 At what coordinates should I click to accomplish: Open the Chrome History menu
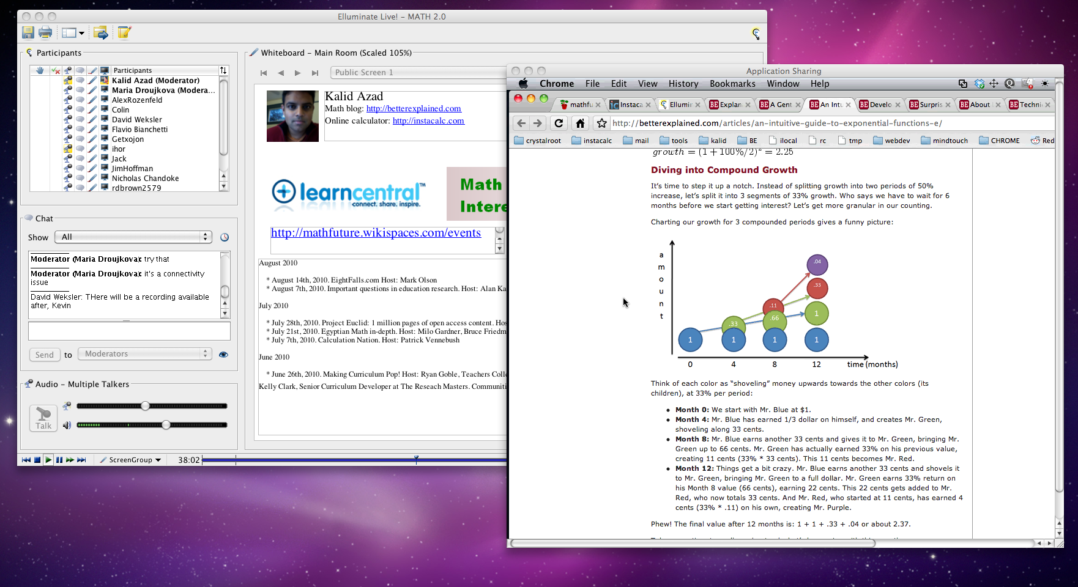(683, 84)
